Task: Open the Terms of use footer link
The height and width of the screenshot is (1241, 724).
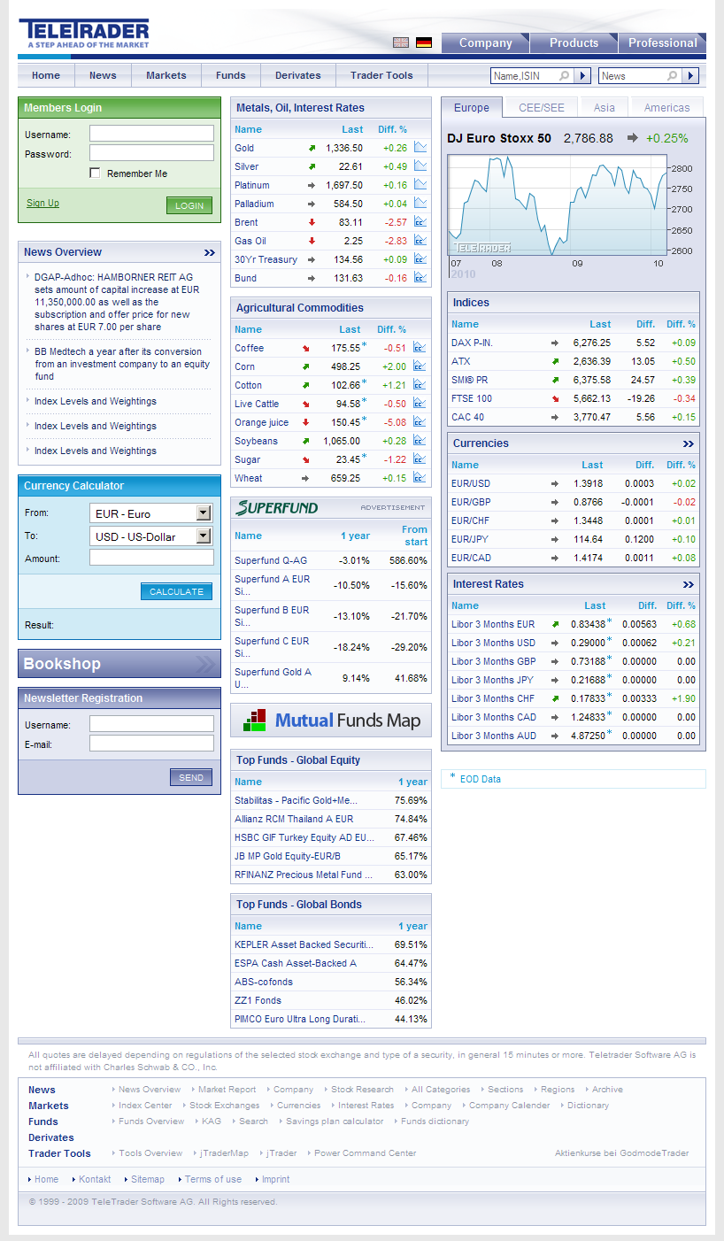Action: tap(212, 1179)
